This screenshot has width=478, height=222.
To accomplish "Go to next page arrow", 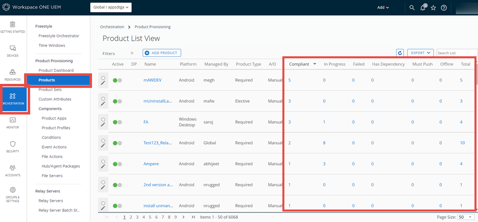I will click(x=183, y=217).
